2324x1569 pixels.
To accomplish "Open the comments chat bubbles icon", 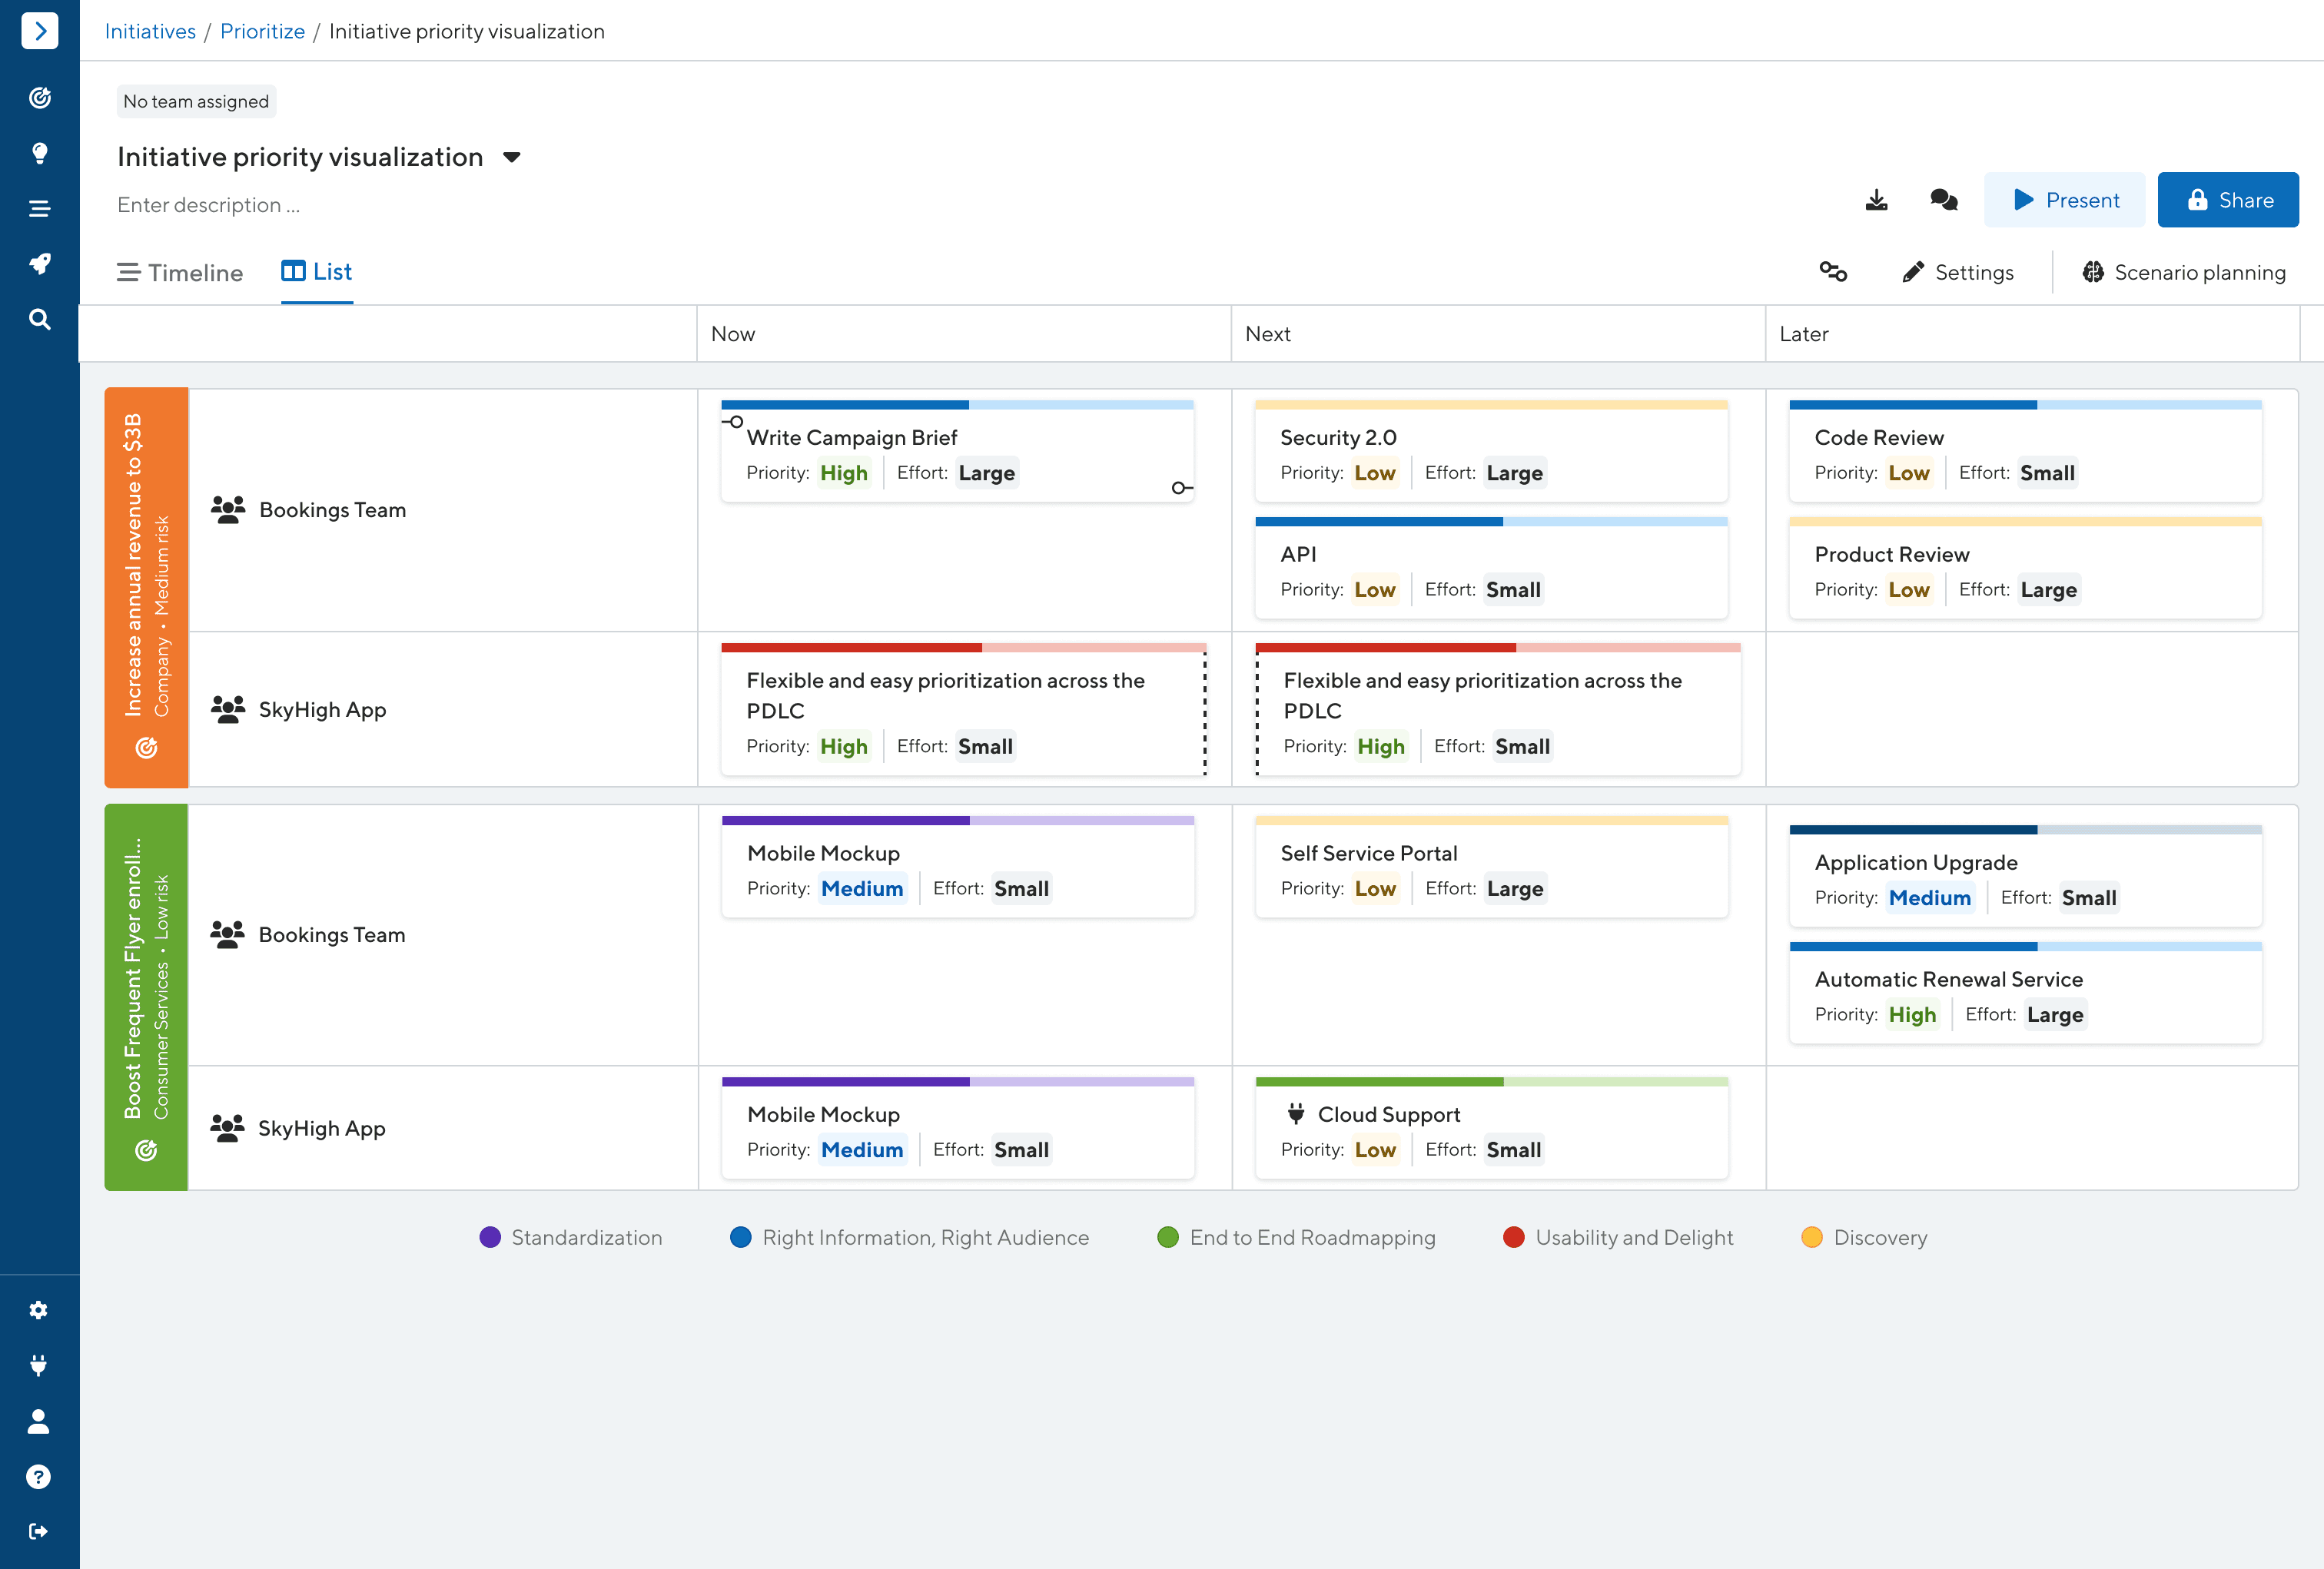I will click(x=1943, y=200).
